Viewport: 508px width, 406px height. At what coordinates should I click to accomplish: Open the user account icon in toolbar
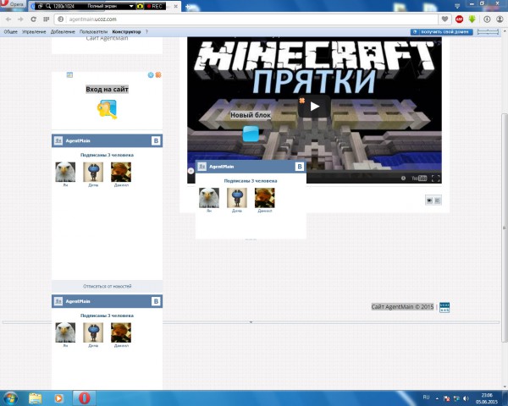coord(500,19)
